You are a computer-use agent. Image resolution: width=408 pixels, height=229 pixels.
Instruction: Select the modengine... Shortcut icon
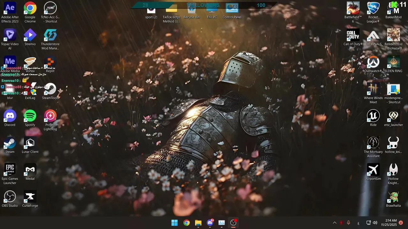(x=393, y=94)
